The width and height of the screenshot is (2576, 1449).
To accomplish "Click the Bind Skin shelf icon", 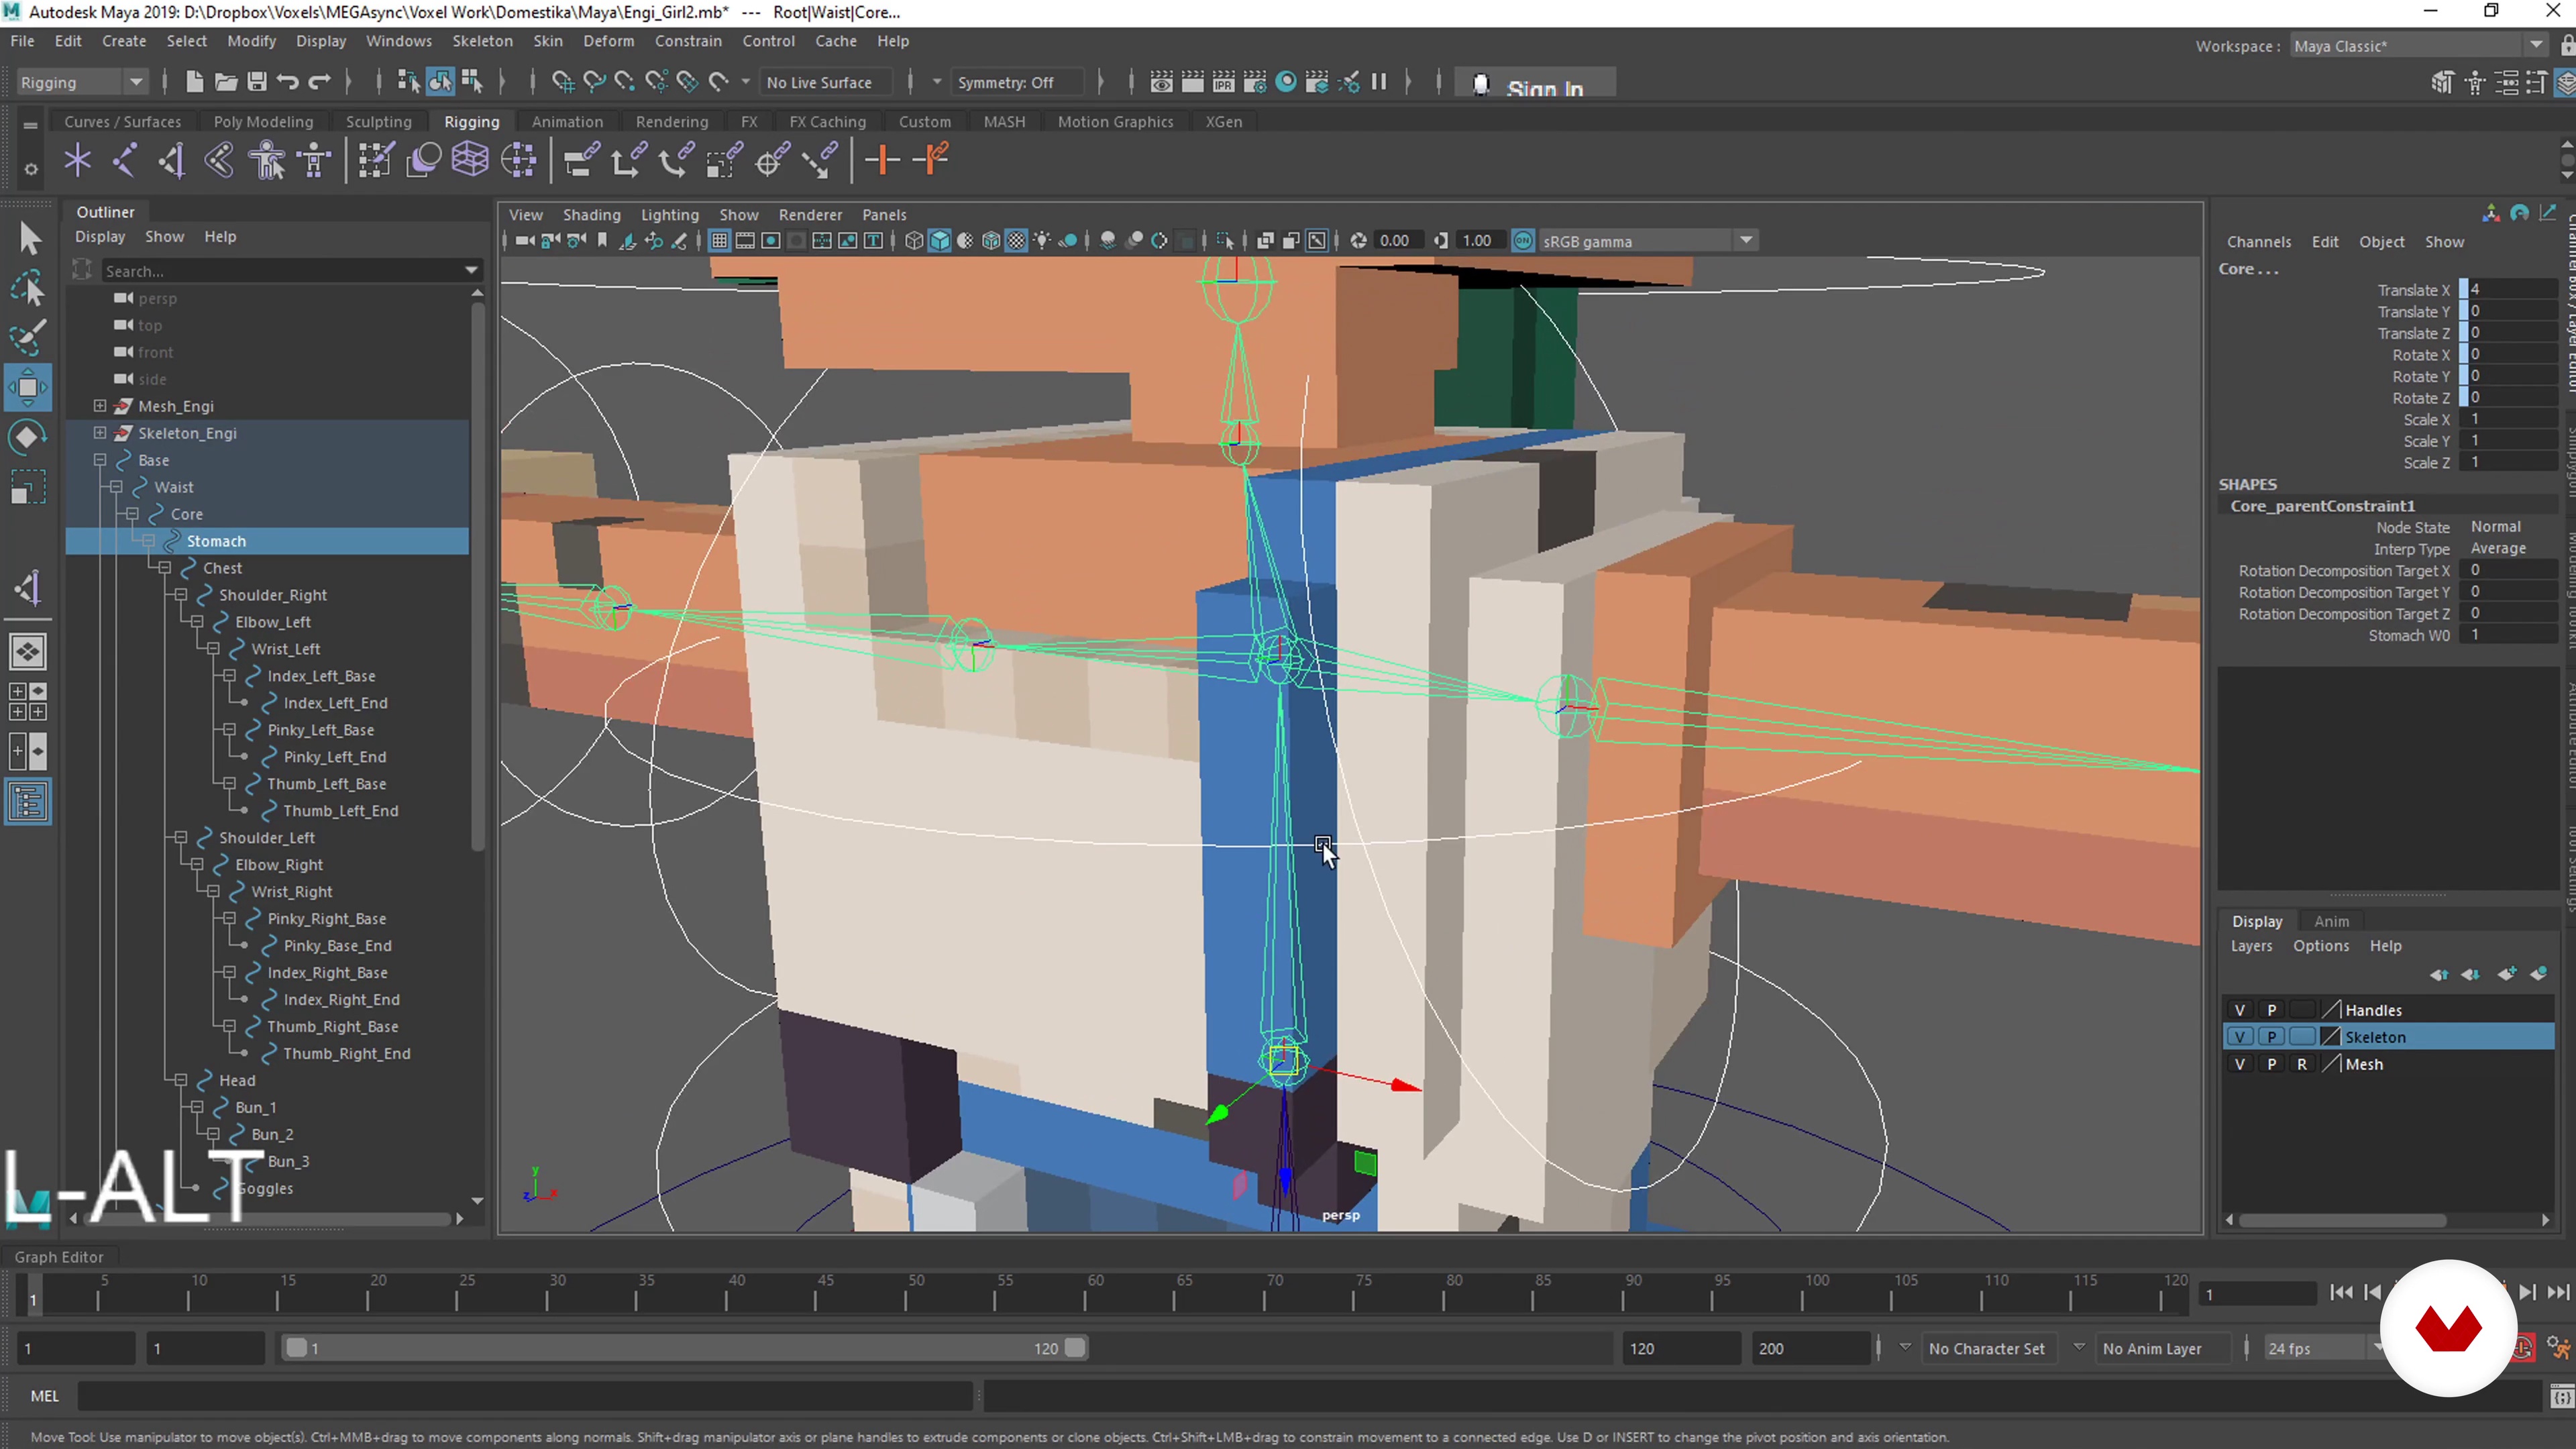I will pos(219,160).
